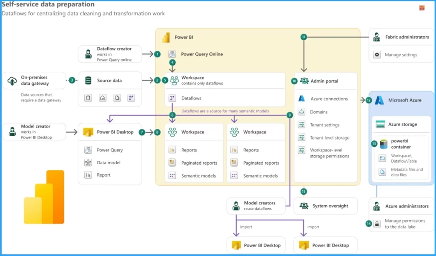
Task: Select the "Manage settings" label
Action: (x=401, y=55)
